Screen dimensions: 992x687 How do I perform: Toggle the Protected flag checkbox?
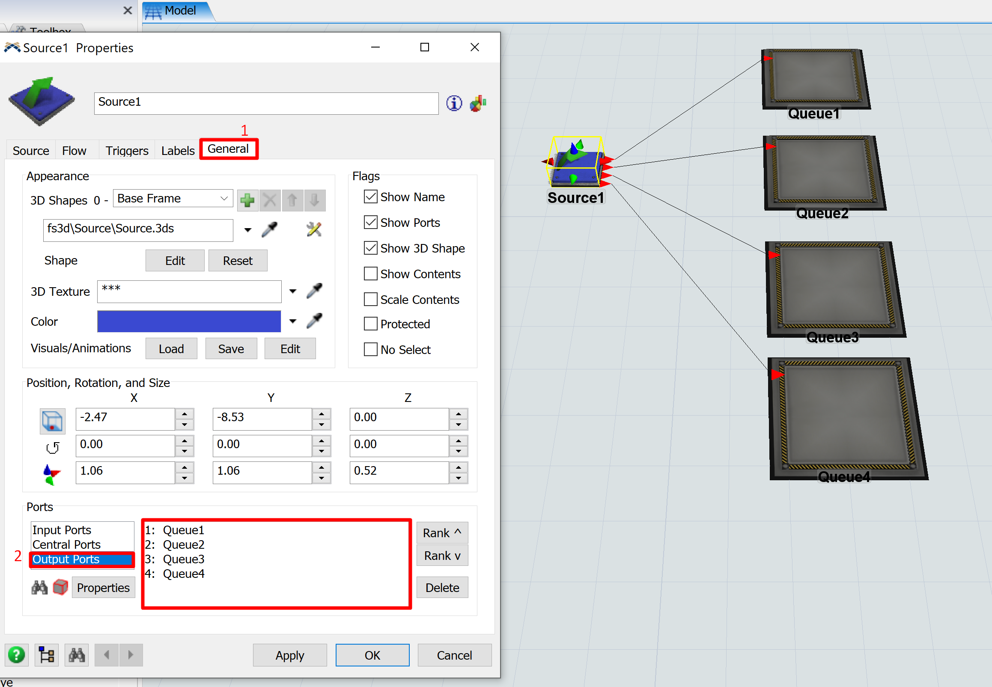370,324
